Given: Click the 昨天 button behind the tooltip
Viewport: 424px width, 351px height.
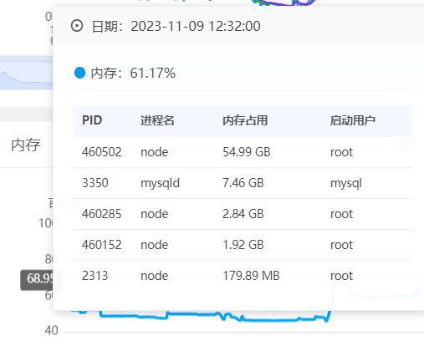Looking at the screenshot, I should coord(406,145).
